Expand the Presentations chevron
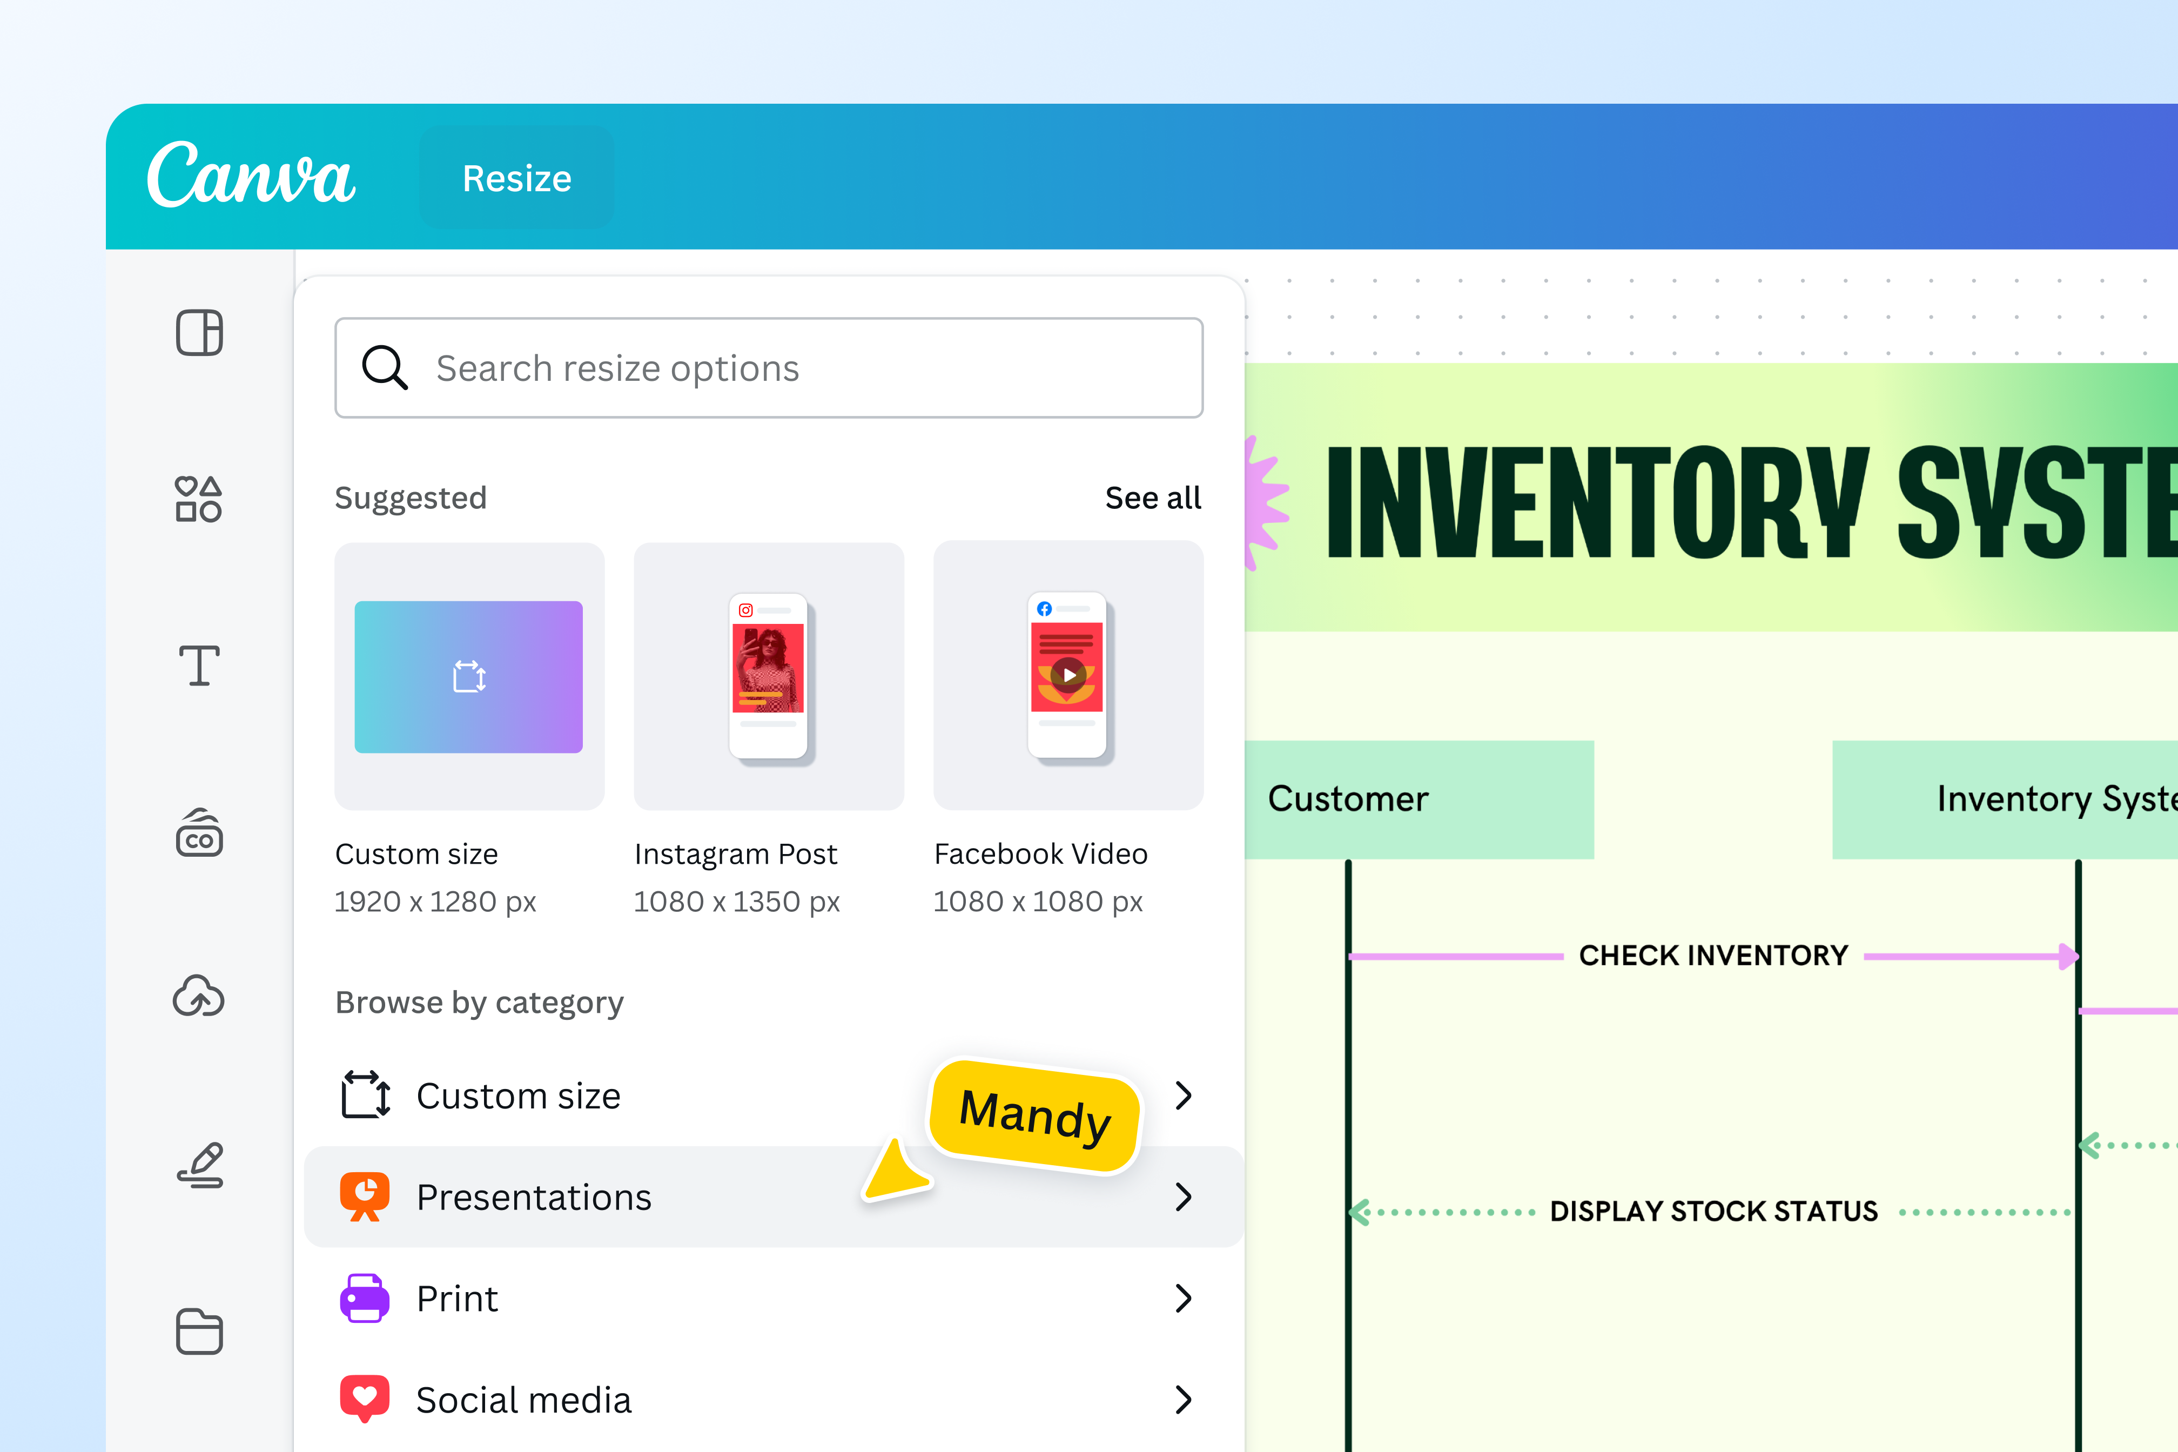Viewport: 2178px width, 1452px height. tap(1184, 1196)
